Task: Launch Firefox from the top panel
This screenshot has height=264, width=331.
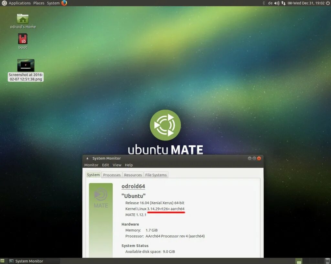Action: [x=64, y=3]
